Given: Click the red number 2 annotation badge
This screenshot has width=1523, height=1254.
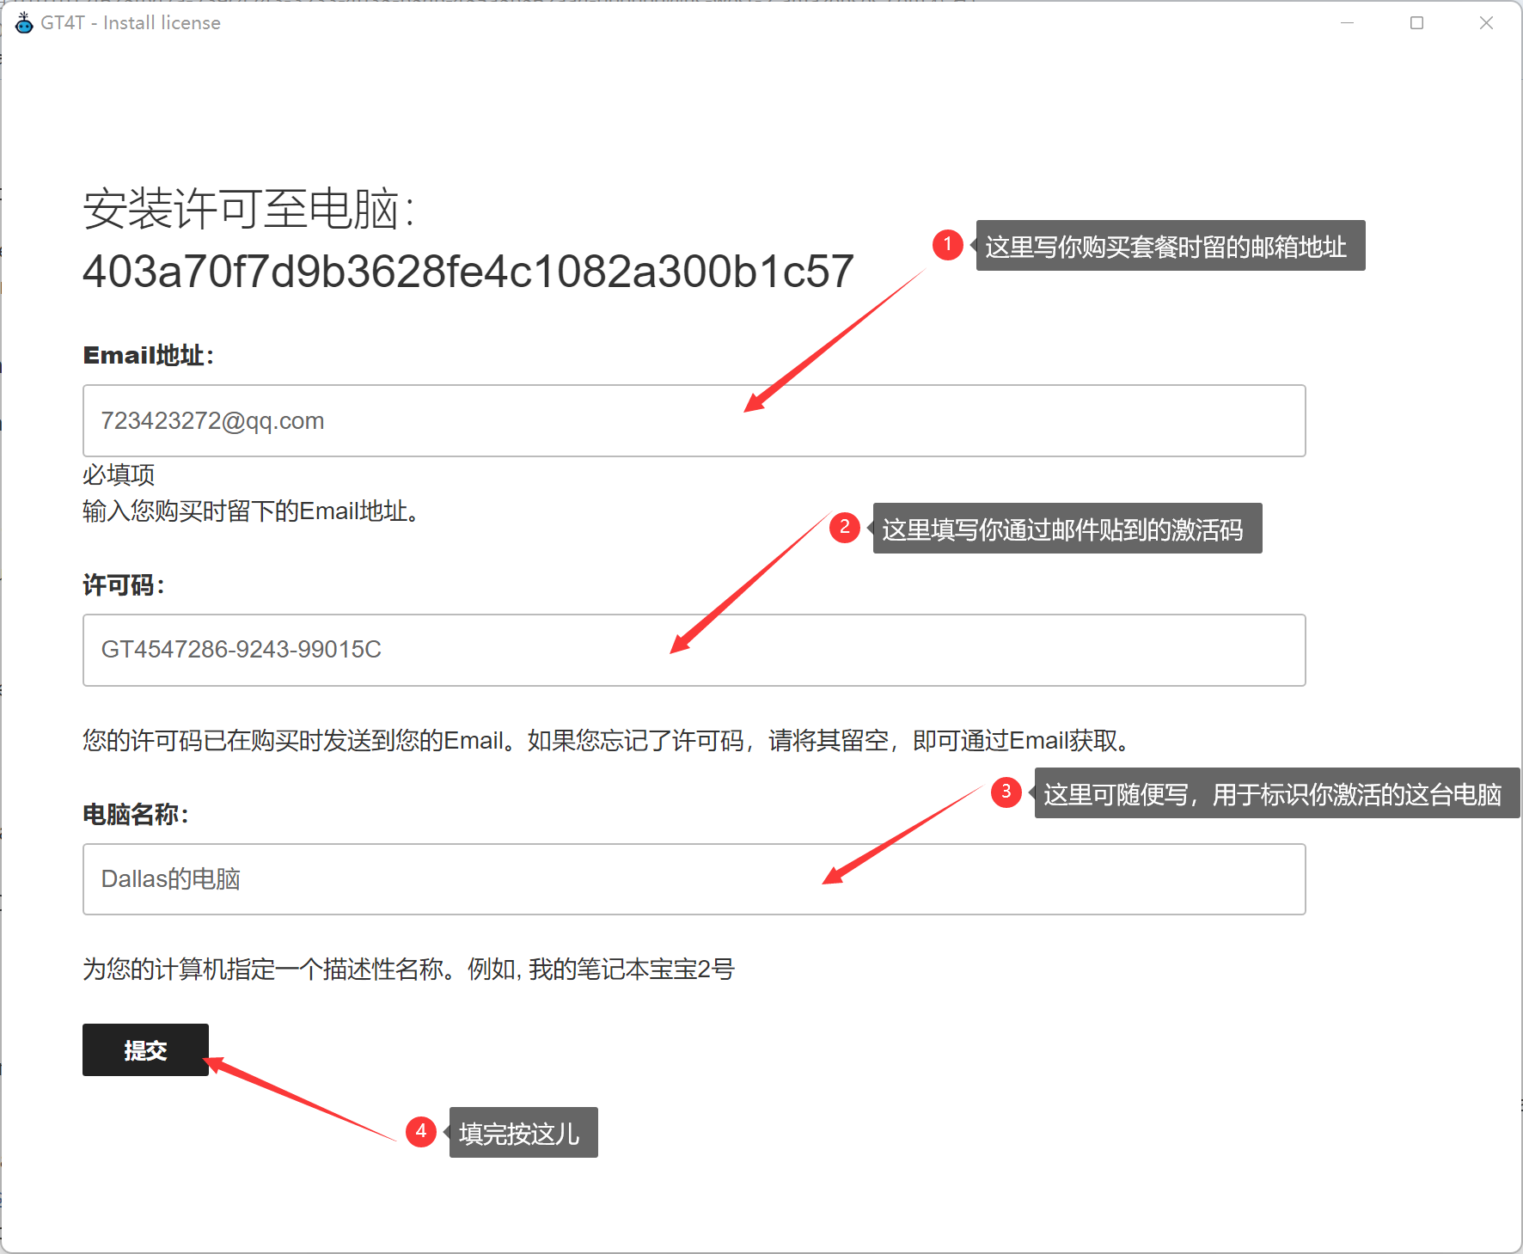Looking at the screenshot, I should click(x=844, y=527).
